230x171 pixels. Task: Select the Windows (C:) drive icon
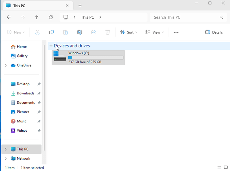click(59, 56)
